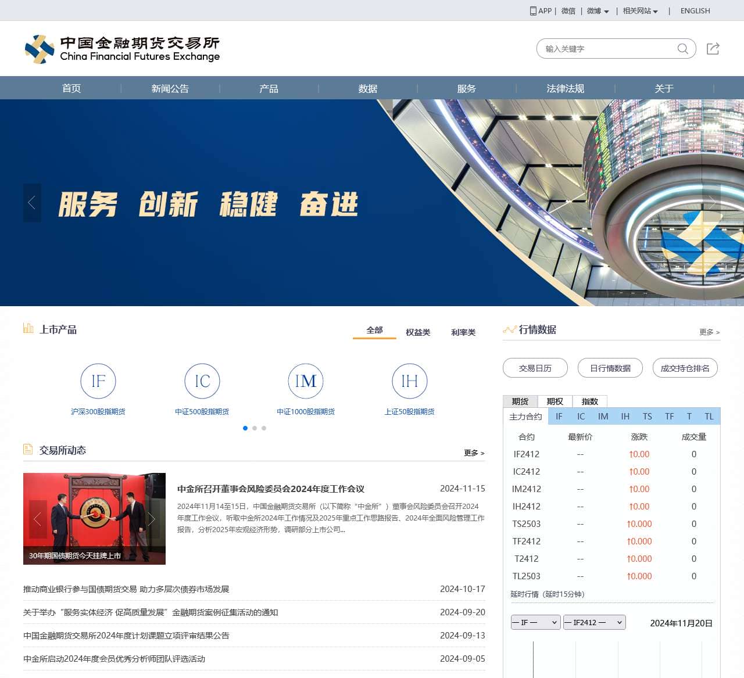This screenshot has width=744, height=678.
Task: Switch to the 期权 market tab
Action: click(555, 401)
